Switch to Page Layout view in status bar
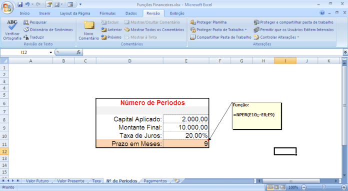This screenshot has width=348, height=191. click(x=276, y=187)
